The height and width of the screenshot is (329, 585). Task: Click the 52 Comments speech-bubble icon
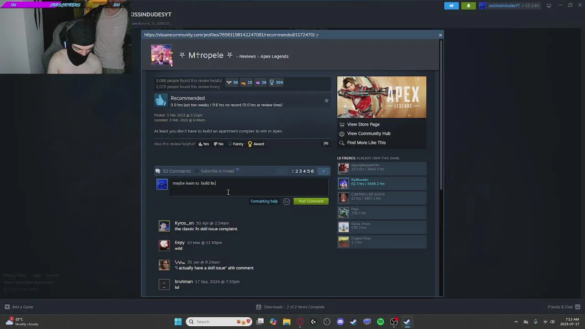point(158,171)
